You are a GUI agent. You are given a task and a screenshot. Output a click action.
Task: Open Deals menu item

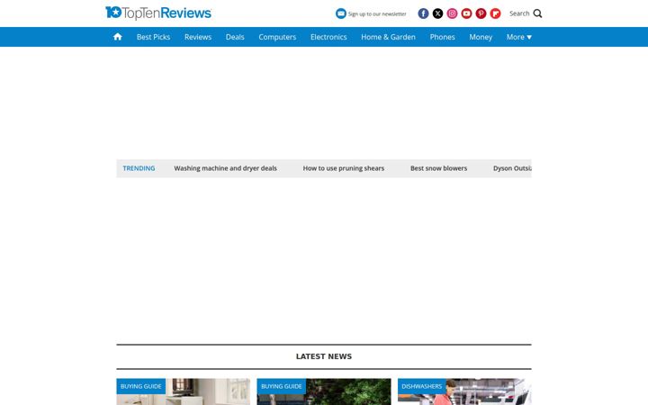(x=235, y=37)
